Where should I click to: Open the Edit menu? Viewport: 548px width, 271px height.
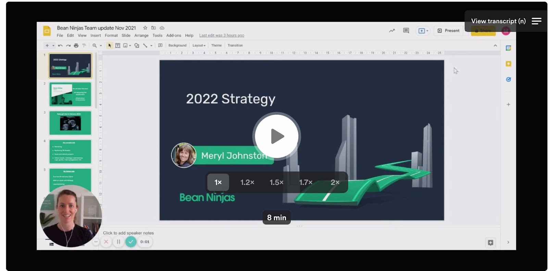pyautogui.click(x=71, y=36)
